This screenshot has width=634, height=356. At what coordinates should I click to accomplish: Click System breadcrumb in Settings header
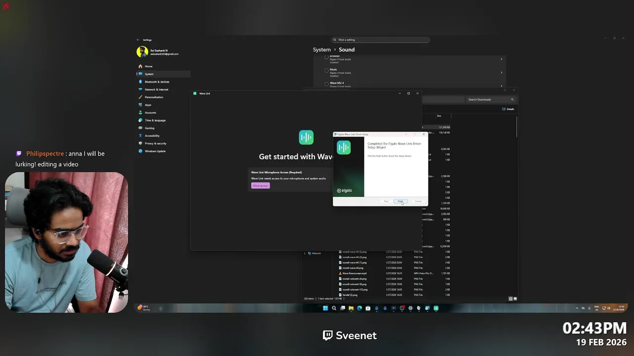coord(321,49)
